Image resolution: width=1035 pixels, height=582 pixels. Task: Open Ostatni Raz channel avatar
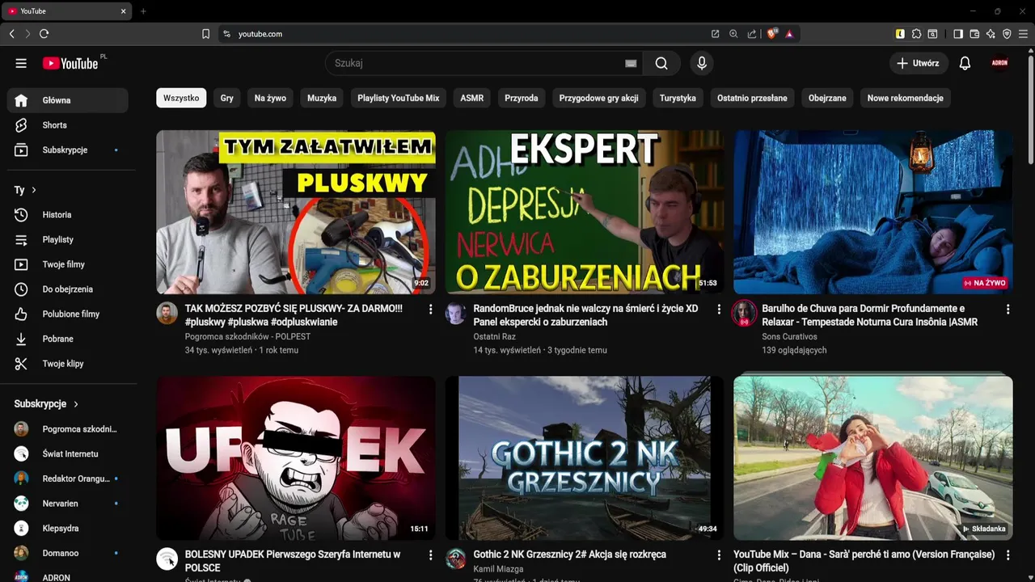456,313
